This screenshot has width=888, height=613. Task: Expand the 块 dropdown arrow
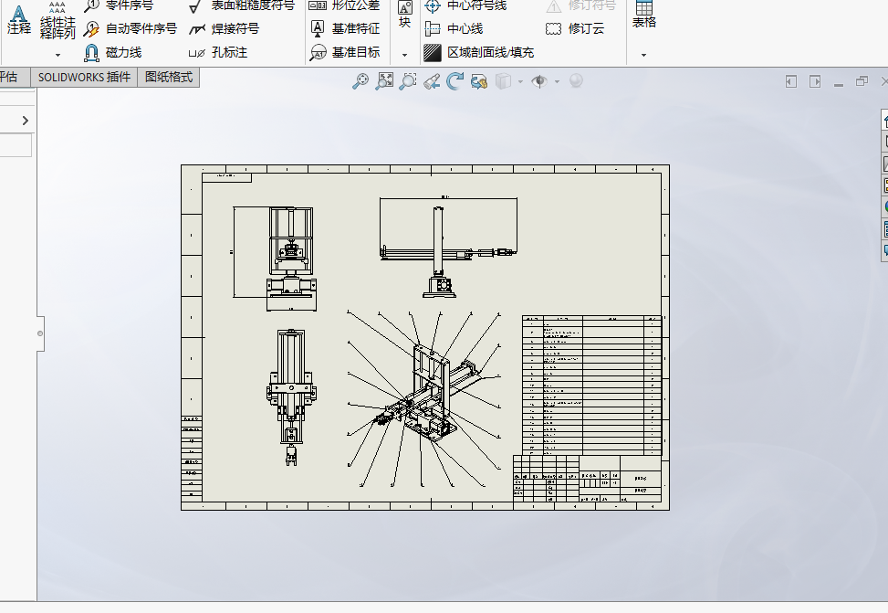coord(404,55)
